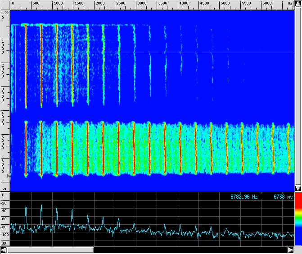This screenshot has height=254, width=302.
Task: Click the tallest peak in the spectrum plot
Action: (41, 205)
